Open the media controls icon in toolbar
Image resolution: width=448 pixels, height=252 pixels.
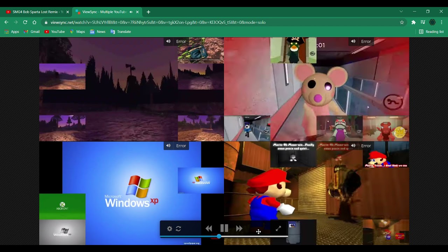[x=423, y=22]
